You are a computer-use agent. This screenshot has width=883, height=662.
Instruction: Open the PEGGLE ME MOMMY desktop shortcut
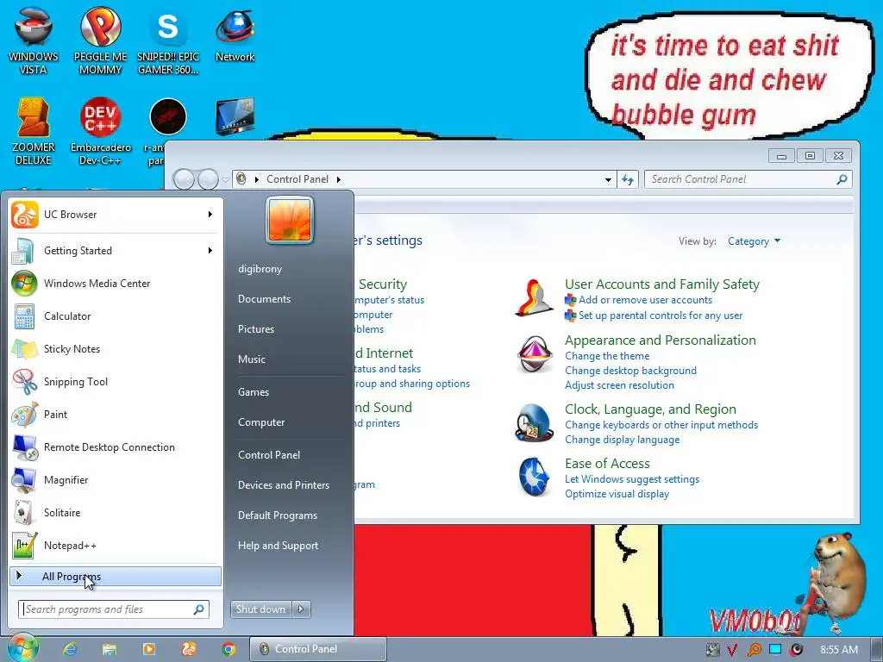(x=100, y=41)
